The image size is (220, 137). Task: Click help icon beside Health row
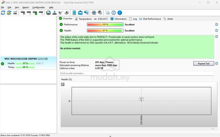click(x=217, y=31)
